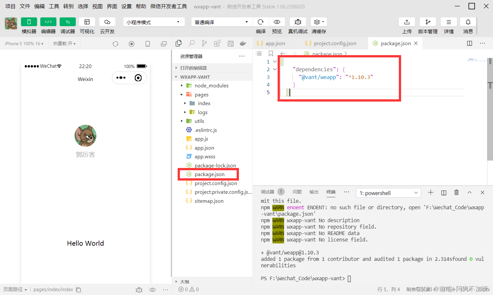Switch to the output (输出) tab

coord(314,192)
